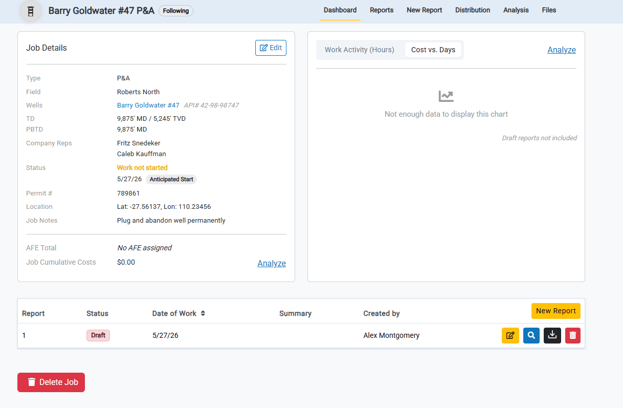Click the Delete Job button
The image size is (623, 408).
click(x=51, y=382)
